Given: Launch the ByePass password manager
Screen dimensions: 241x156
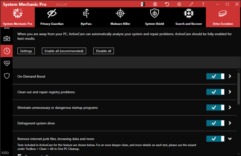Looking at the screenshot, I should (x=86, y=17).
